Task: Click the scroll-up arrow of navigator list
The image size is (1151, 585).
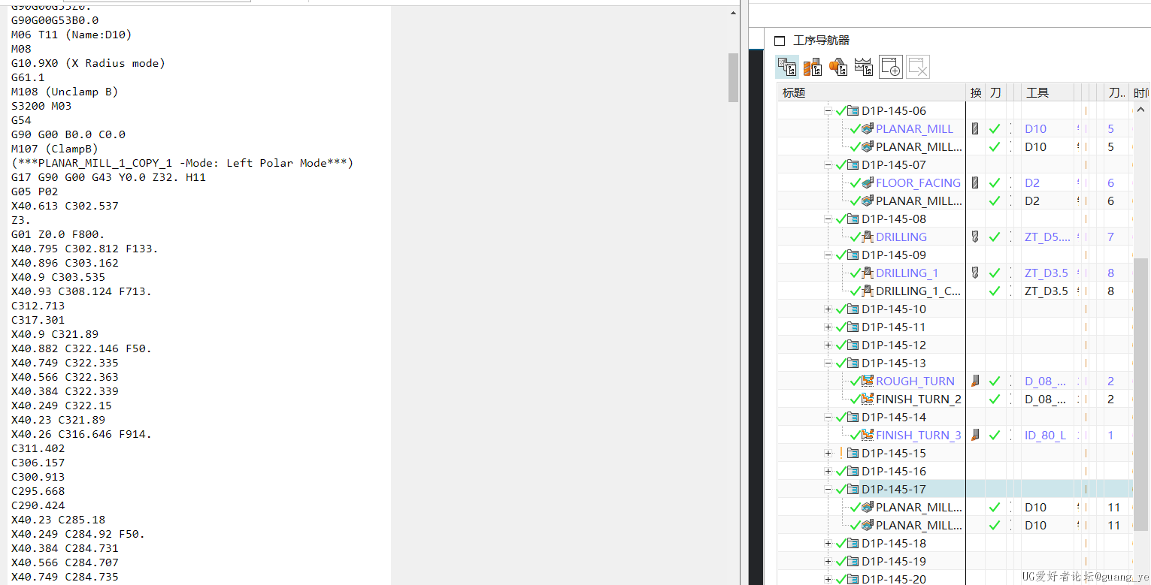Action: tap(1140, 110)
